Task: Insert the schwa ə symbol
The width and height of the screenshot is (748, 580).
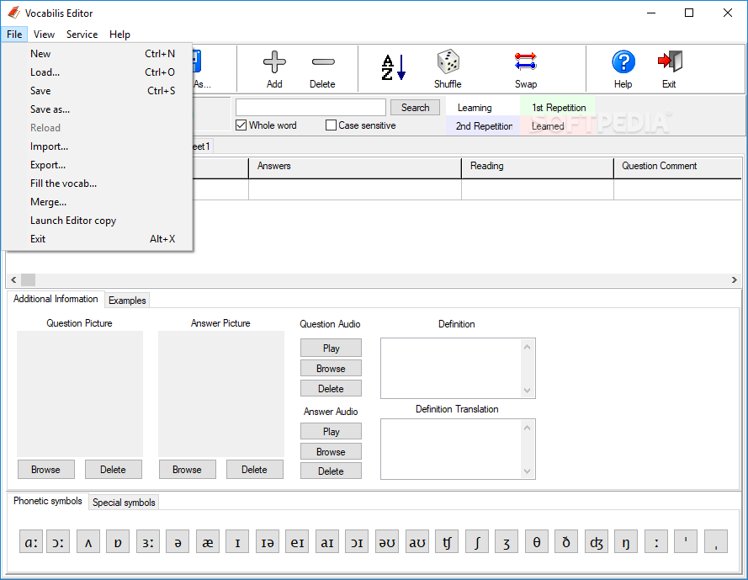Action: point(178,542)
